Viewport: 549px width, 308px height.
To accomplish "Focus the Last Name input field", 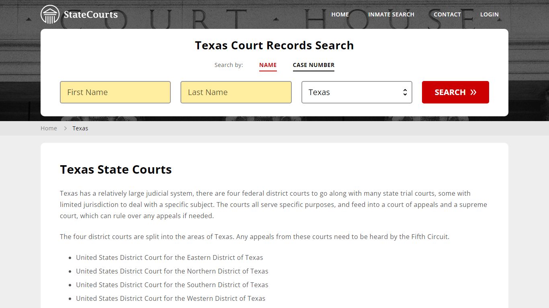I will pyautogui.click(x=236, y=92).
